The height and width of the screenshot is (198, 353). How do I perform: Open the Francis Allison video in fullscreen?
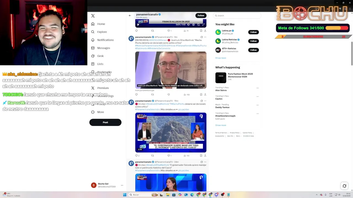(x=204, y=24)
